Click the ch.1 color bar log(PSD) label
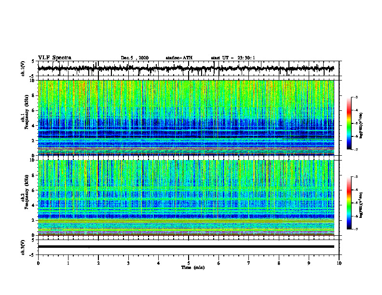The image size is (382, 295). 361,126
